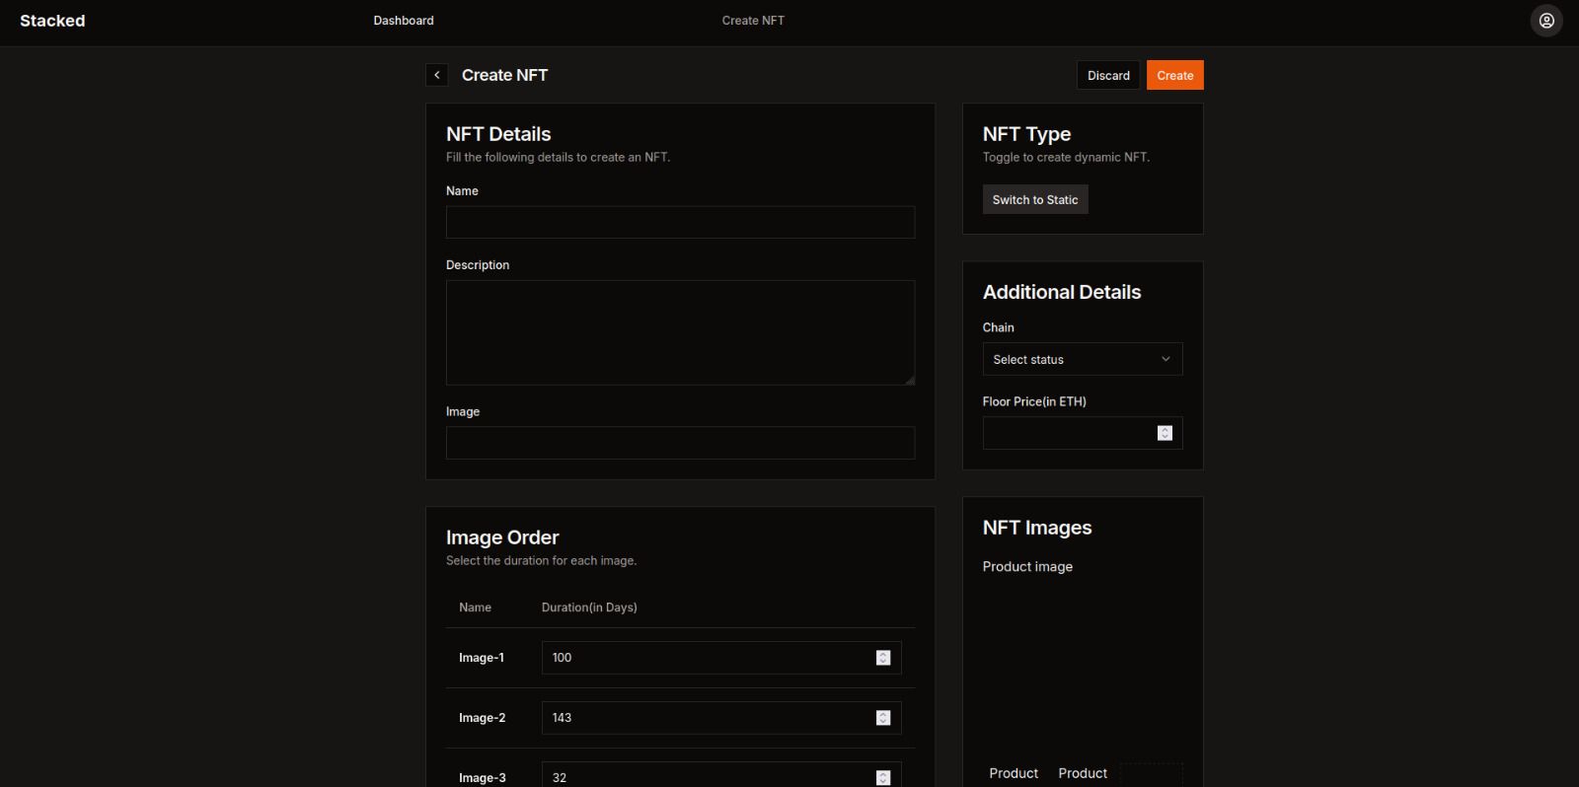Click the Duration(in Days) column header
Image resolution: width=1579 pixels, height=787 pixels.
(x=589, y=608)
